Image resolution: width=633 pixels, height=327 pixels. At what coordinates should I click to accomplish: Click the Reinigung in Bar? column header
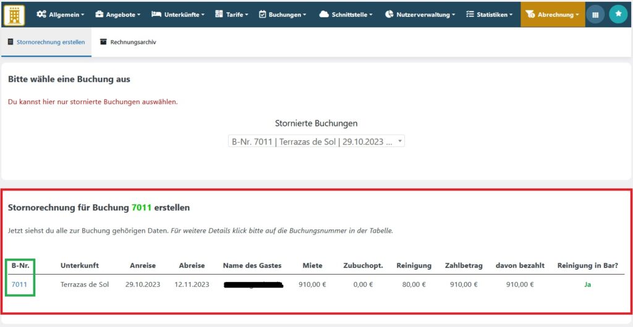(588, 265)
